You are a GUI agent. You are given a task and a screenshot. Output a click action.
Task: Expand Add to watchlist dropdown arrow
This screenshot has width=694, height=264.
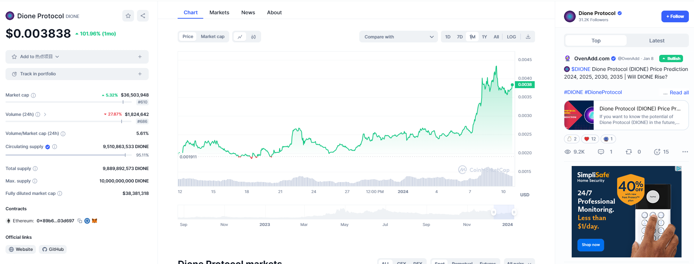pos(57,57)
